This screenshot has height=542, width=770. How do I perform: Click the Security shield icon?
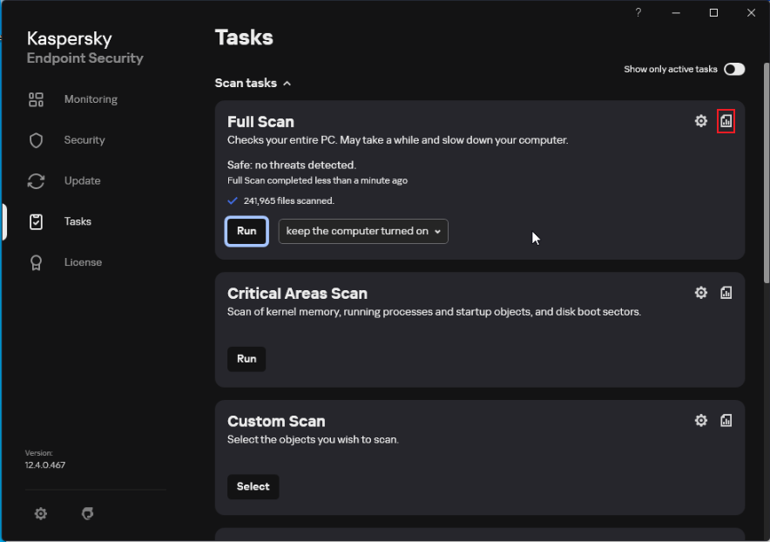(x=36, y=140)
